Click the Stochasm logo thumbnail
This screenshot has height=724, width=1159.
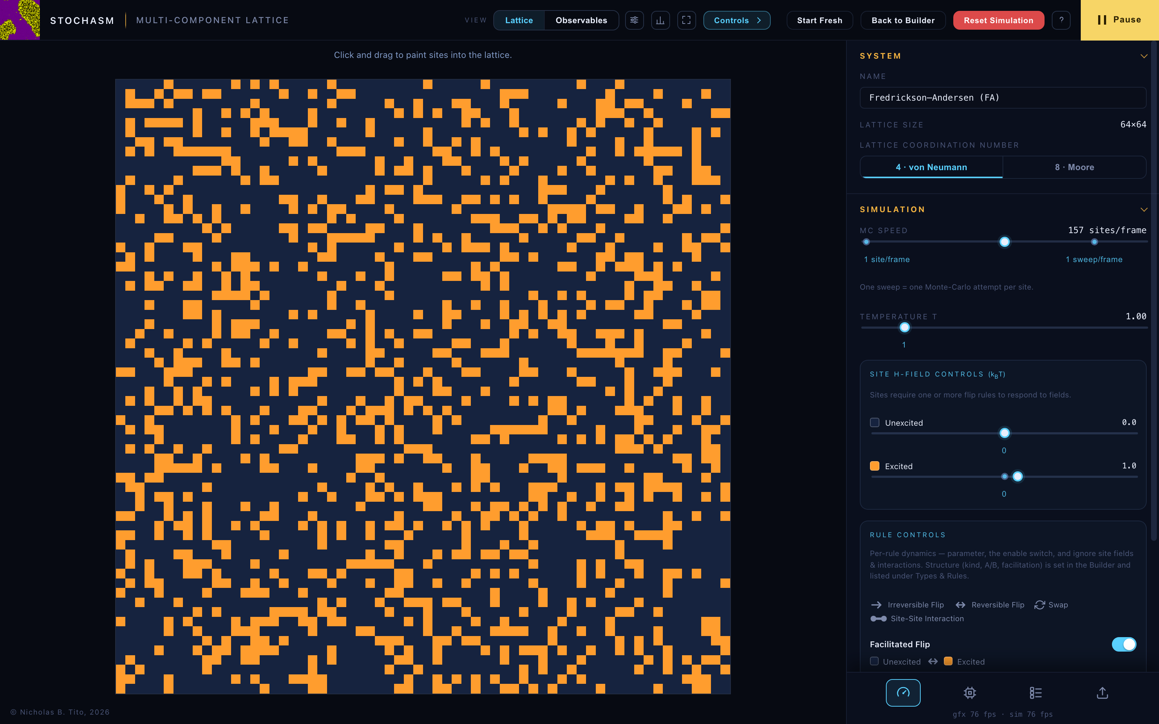20,20
